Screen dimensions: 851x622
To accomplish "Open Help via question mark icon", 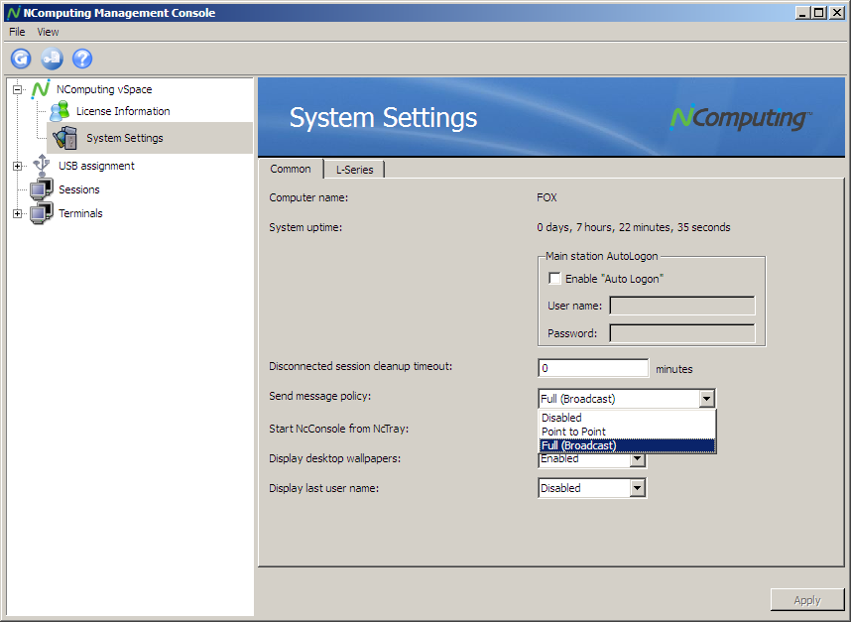I will point(82,59).
